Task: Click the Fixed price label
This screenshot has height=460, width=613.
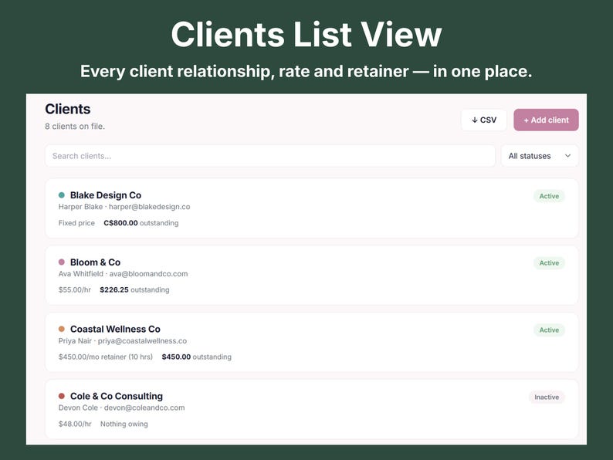Action: click(76, 223)
